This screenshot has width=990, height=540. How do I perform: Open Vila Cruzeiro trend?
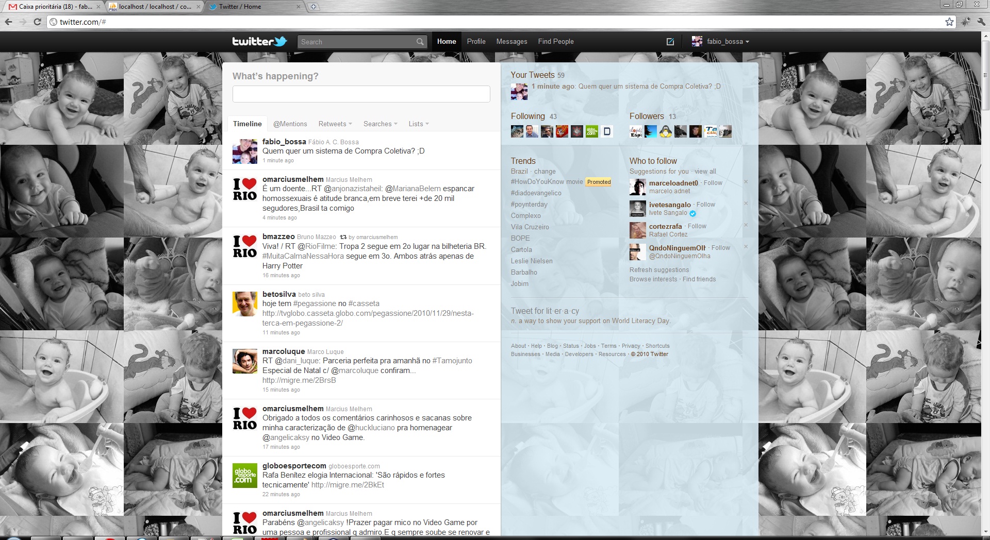tap(530, 227)
